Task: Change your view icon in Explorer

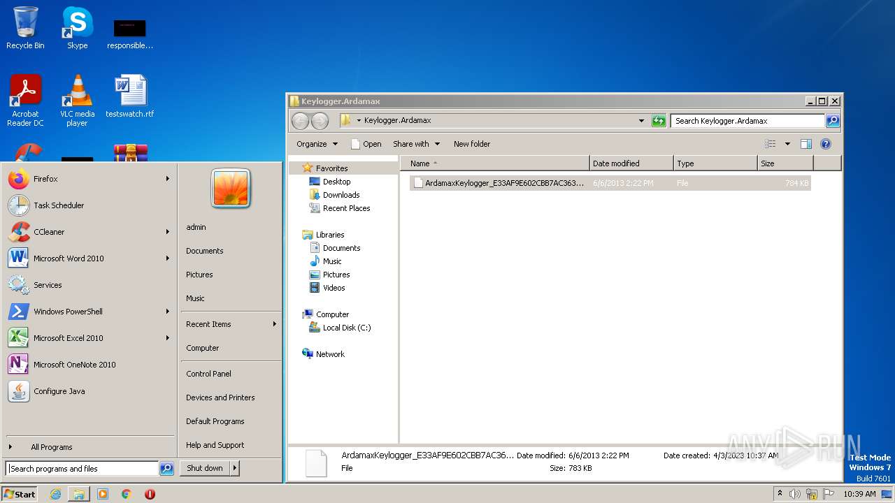Action: pos(771,144)
